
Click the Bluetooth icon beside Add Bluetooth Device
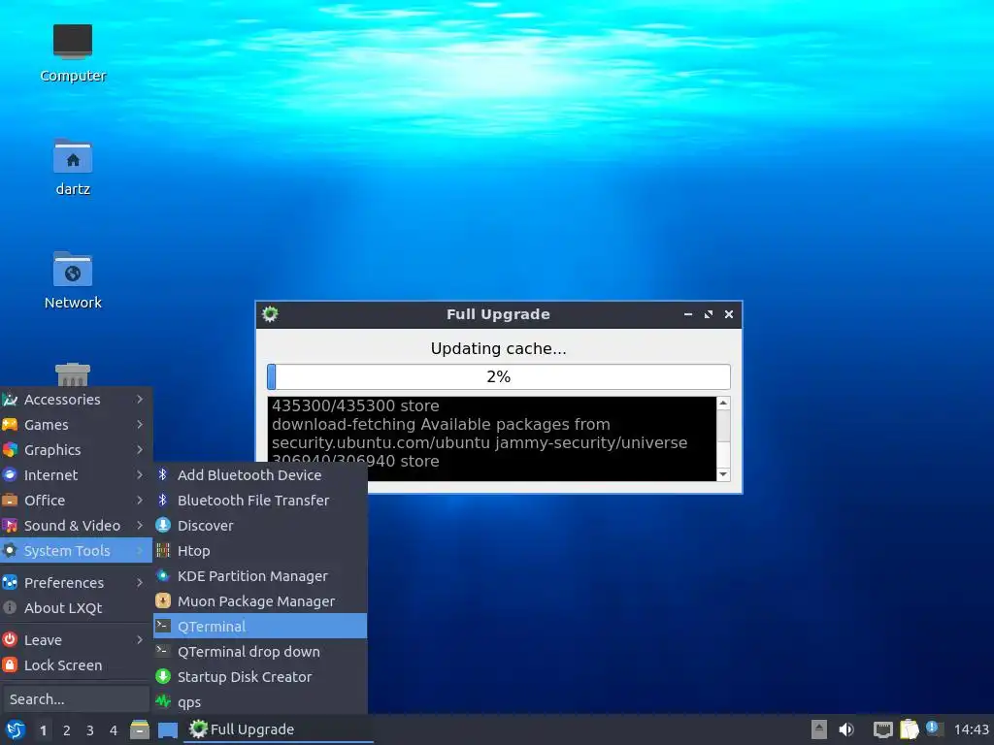[163, 474]
